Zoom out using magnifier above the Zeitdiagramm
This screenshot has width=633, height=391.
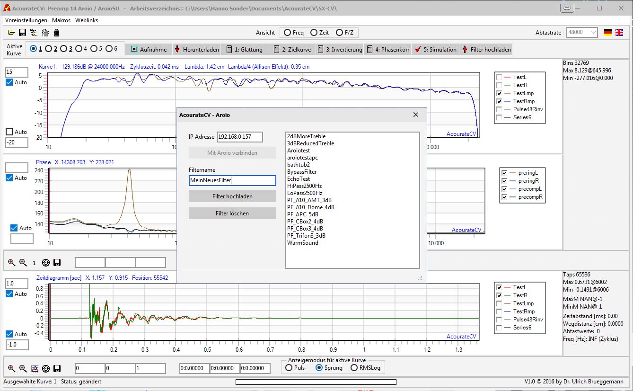[23, 263]
